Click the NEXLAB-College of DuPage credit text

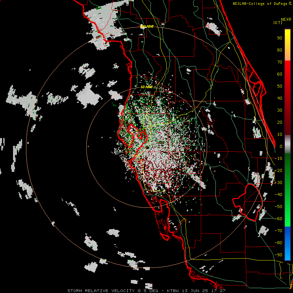(x=262, y=4)
